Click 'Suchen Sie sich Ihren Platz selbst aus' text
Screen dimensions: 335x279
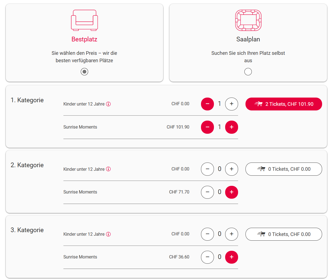248,57
